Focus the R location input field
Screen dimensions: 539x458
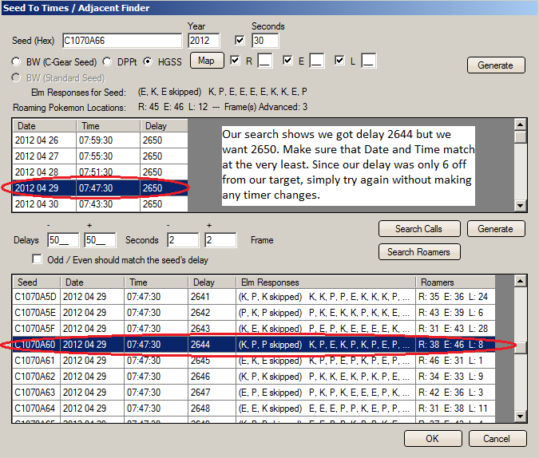265,61
